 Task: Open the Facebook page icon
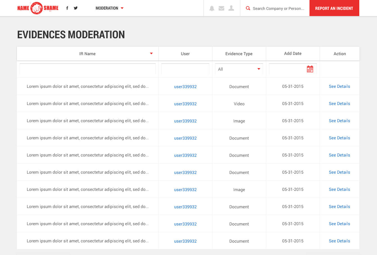pos(67,8)
